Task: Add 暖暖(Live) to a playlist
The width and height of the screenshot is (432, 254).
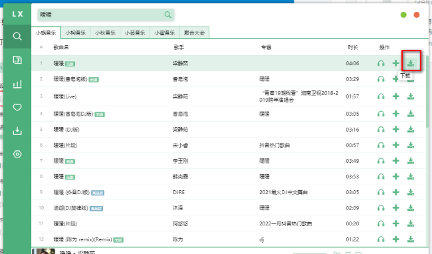Action: pyautogui.click(x=395, y=96)
